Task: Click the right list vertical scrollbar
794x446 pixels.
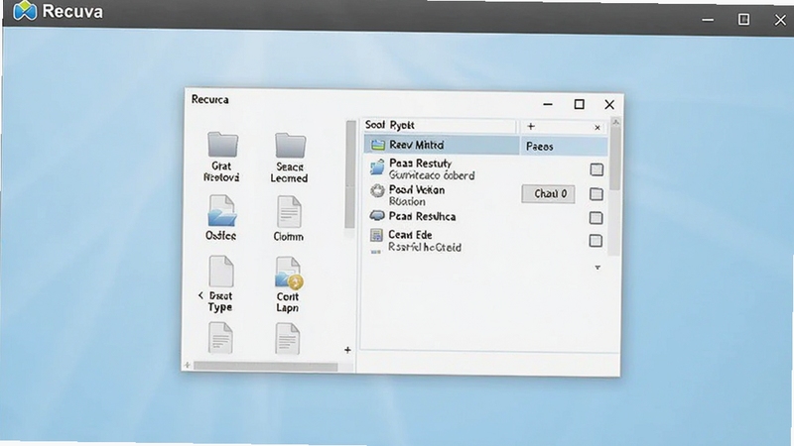Action: [x=614, y=160]
